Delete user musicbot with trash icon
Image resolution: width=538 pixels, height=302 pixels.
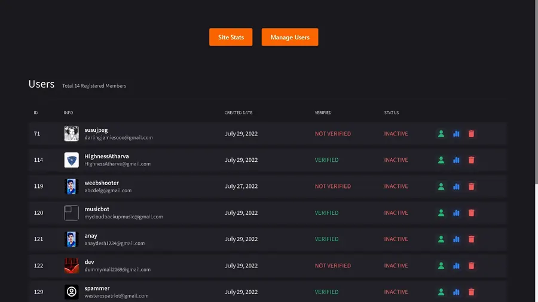(471, 212)
